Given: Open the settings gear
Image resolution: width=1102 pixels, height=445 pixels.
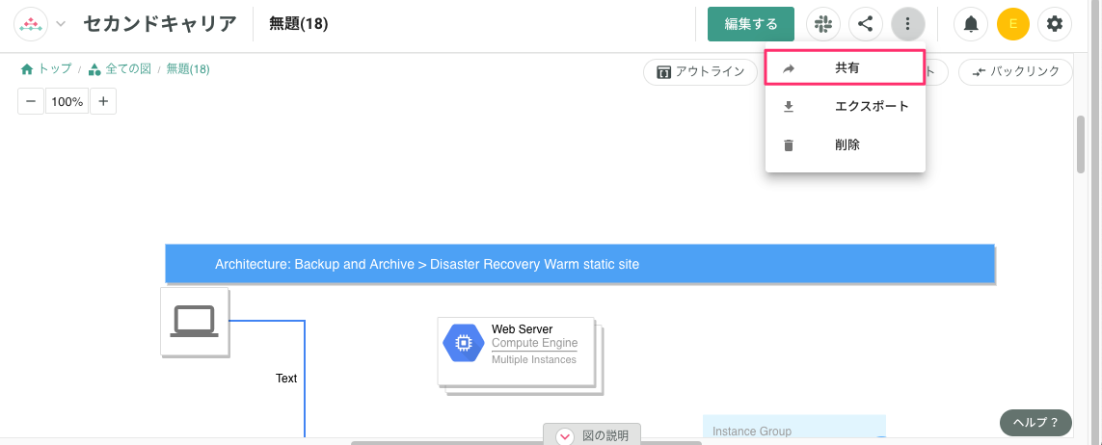Looking at the screenshot, I should click(x=1054, y=24).
